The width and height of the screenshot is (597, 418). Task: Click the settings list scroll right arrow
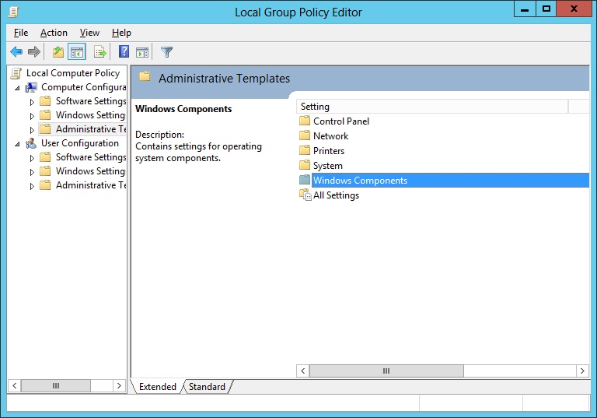[x=582, y=371]
